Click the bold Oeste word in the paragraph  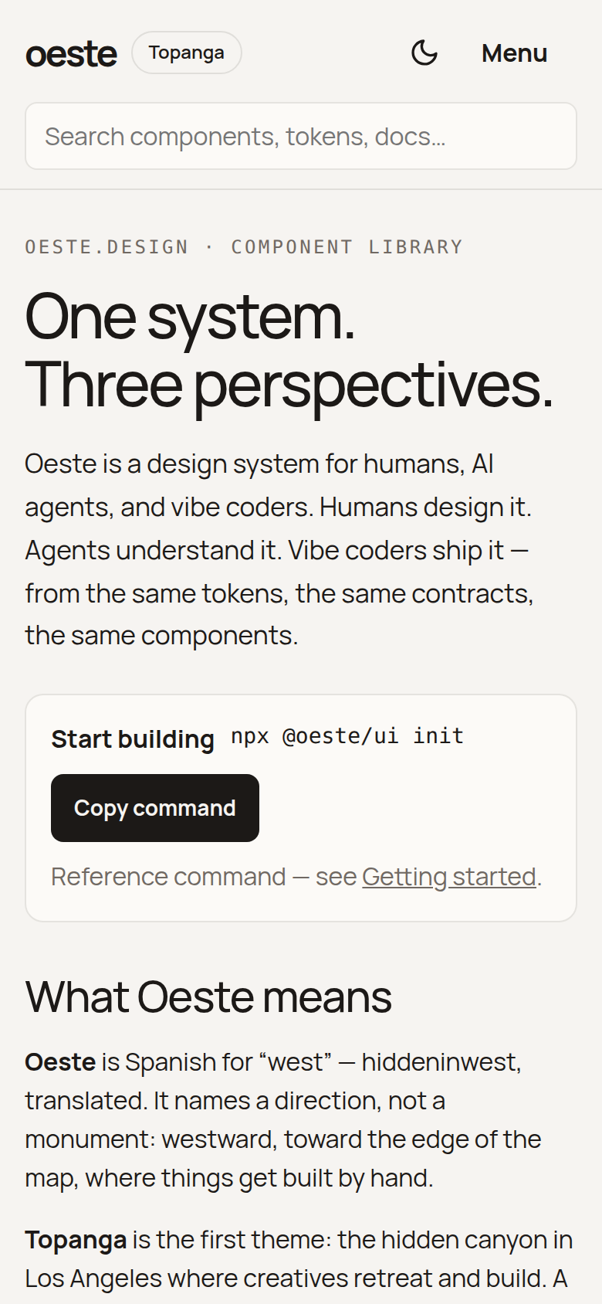click(x=60, y=1062)
